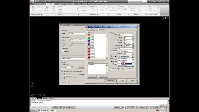Image resolution: width=199 pixels, height=112 pixels.
Task: Open the Color dropdown showing Yellow
Action: pyautogui.click(x=126, y=35)
